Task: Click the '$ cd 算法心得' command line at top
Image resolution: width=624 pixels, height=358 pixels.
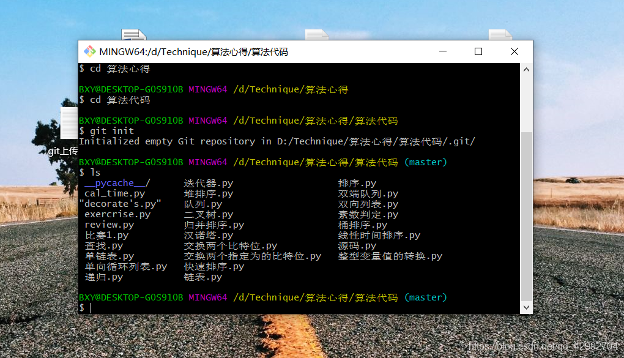Action: (x=114, y=69)
